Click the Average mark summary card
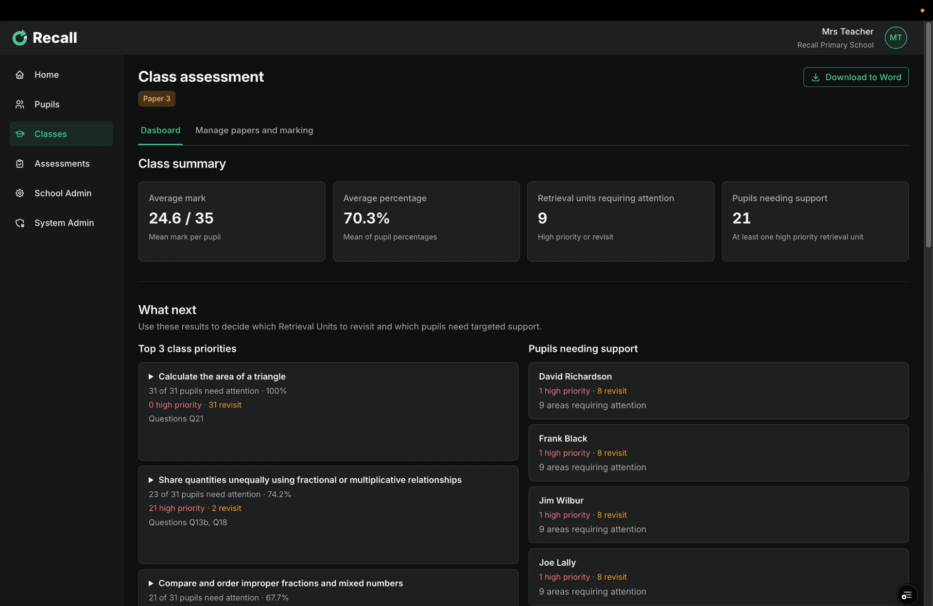Image resolution: width=933 pixels, height=606 pixels. (x=232, y=222)
